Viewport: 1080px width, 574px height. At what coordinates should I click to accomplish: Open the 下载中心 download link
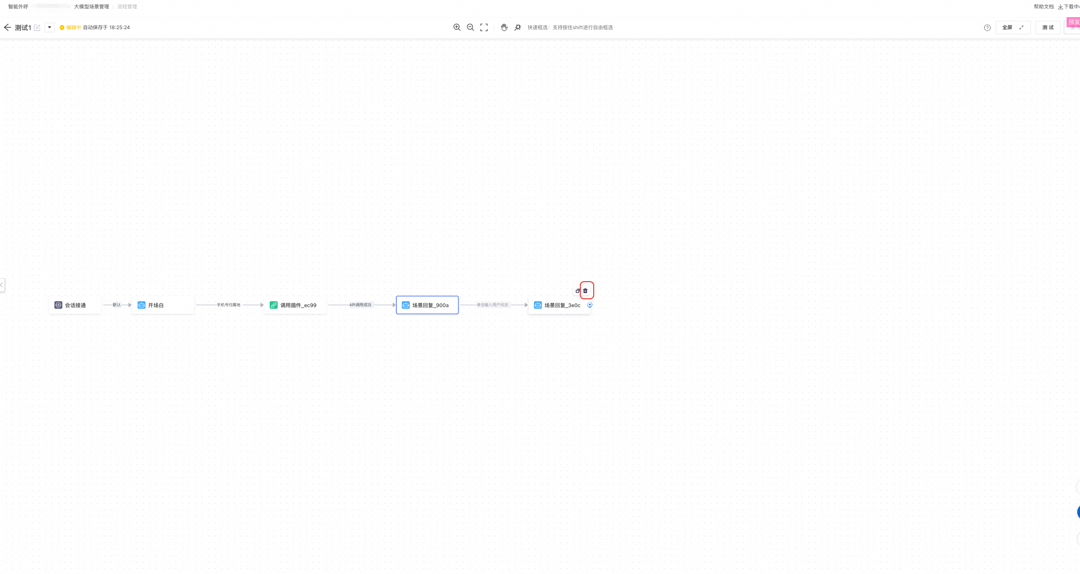[x=1069, y=6]
